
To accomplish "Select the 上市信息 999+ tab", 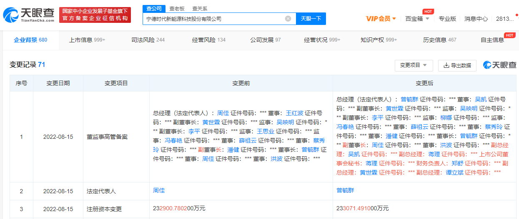I will pyautogui.click(x=87, y=40).
